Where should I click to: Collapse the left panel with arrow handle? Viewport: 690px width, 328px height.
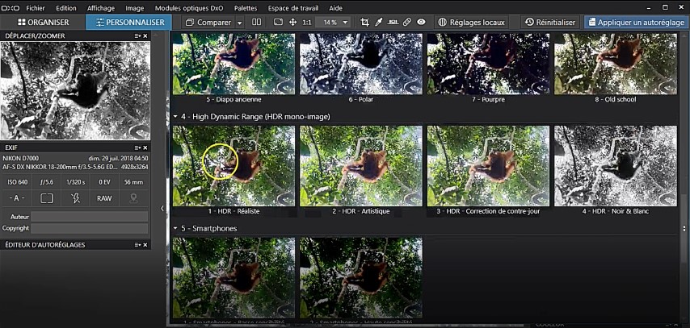(x=162, y=208)
